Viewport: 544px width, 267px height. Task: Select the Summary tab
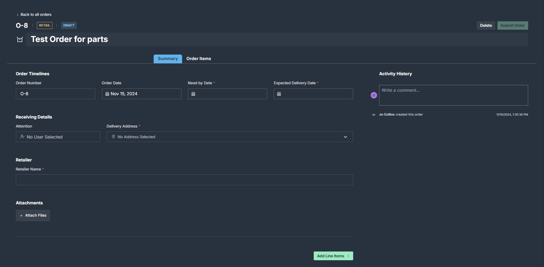coord(168,59)
